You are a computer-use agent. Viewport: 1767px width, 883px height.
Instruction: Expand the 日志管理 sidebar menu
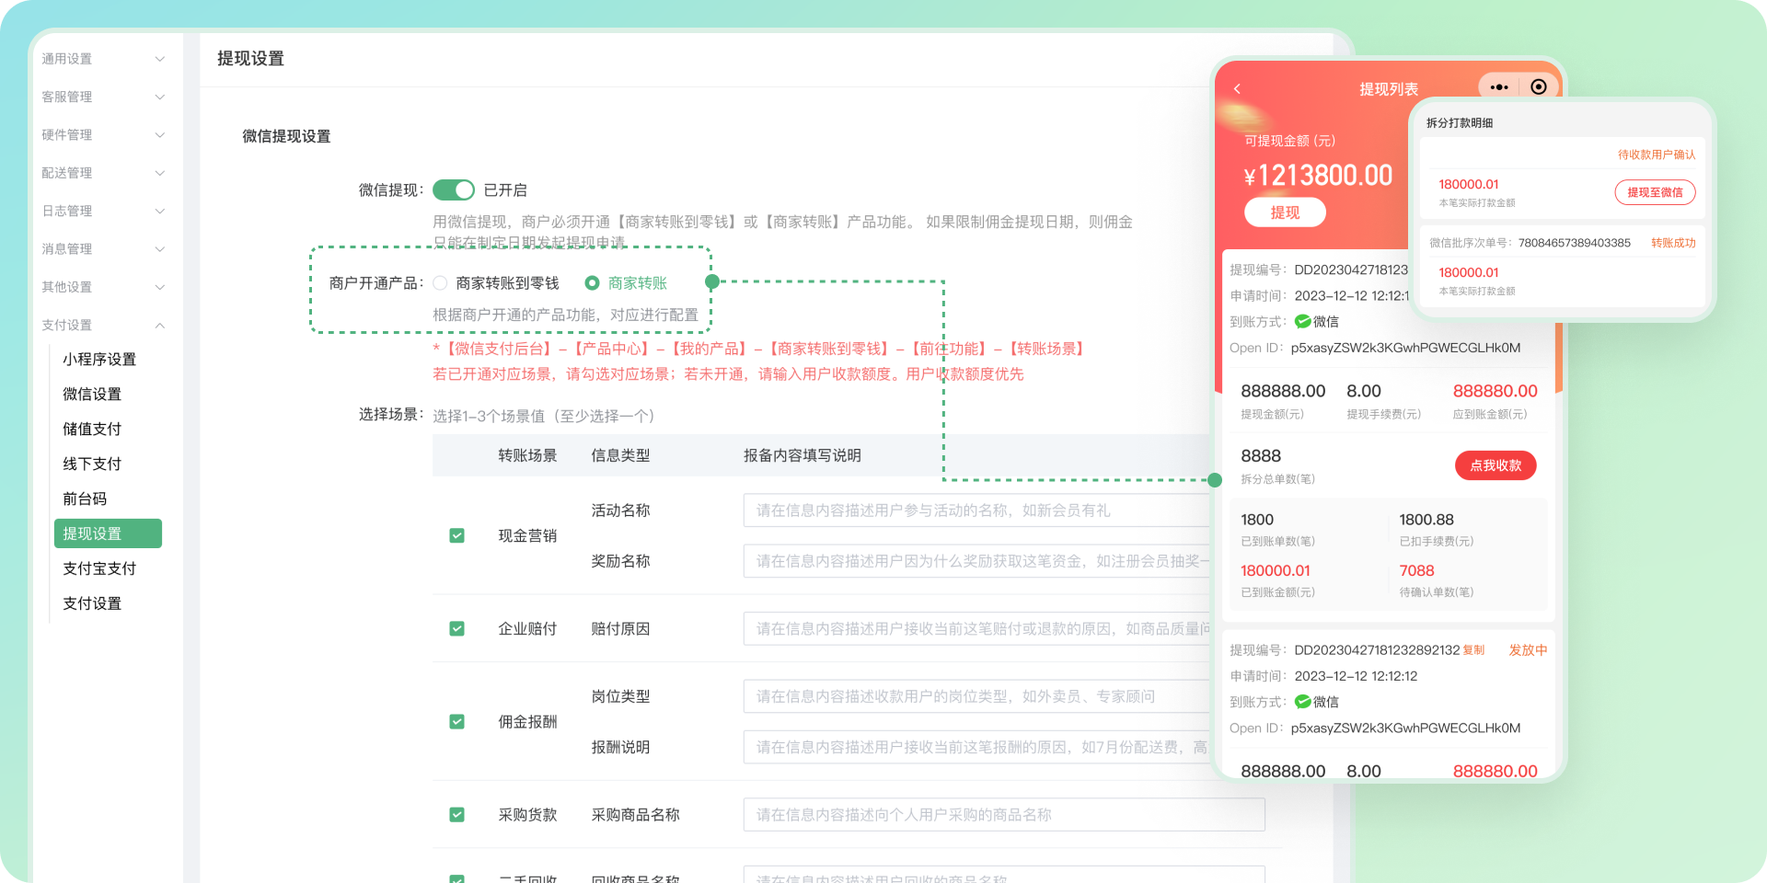click(102, 211)
